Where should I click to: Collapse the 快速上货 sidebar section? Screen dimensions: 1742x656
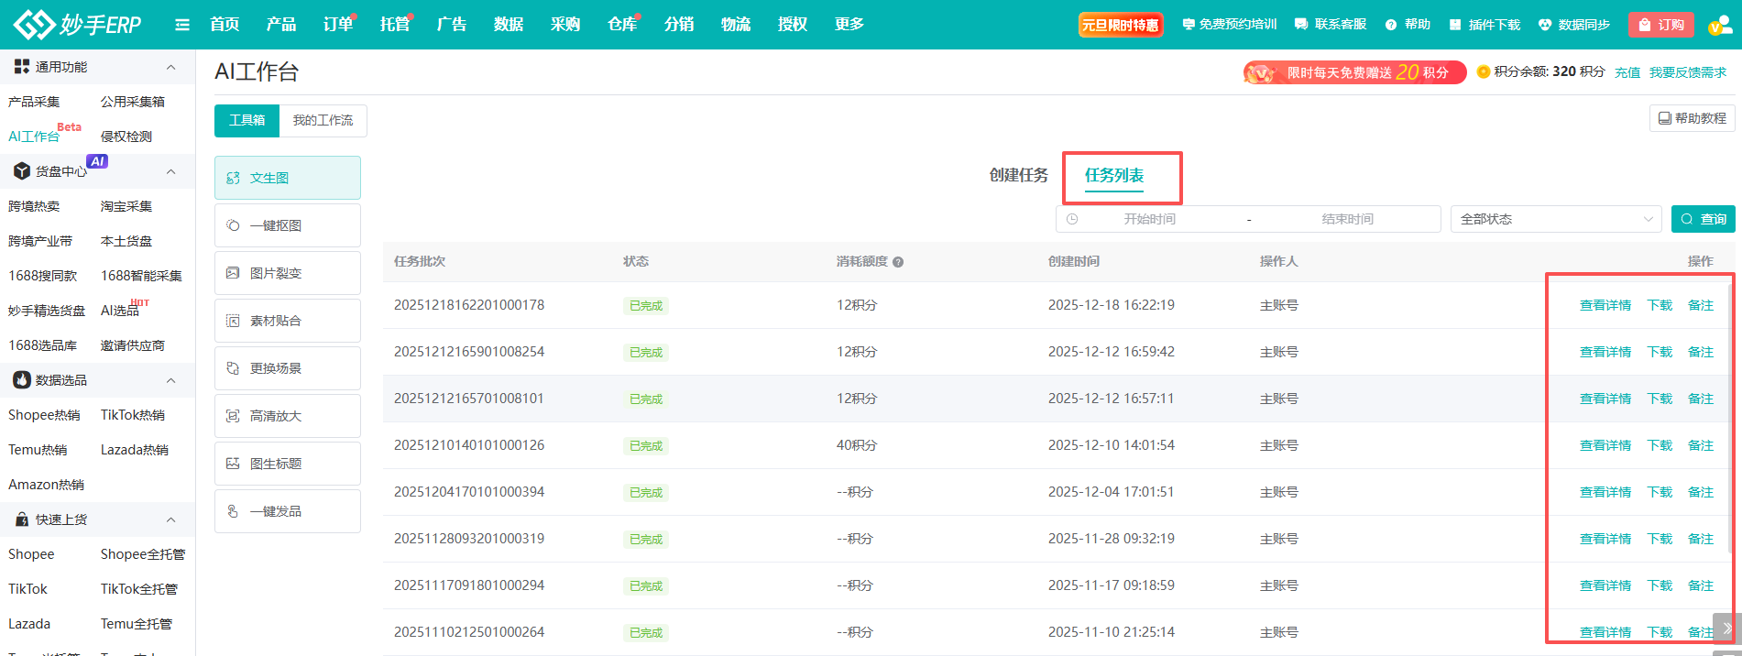pyautogui.click(x=170, y=519)
